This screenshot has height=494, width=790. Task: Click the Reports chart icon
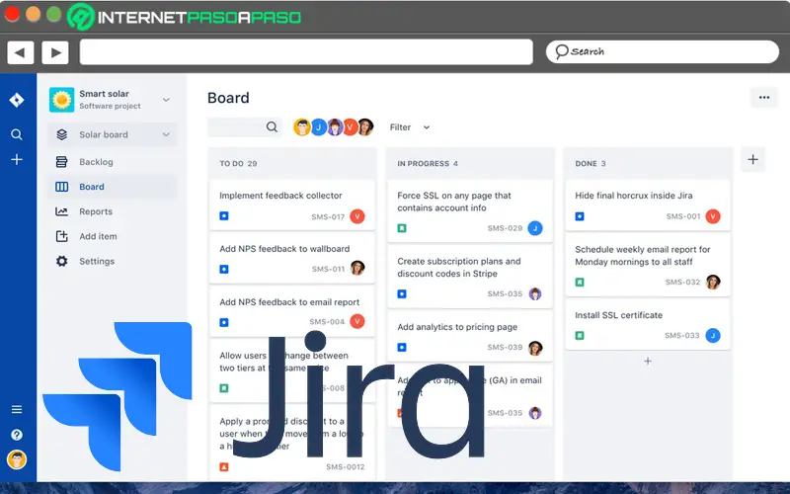point(61,211)
